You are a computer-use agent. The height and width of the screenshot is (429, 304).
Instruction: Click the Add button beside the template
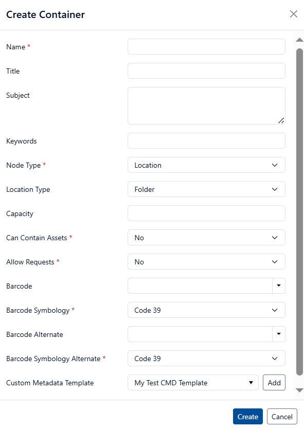coord(274,383)
